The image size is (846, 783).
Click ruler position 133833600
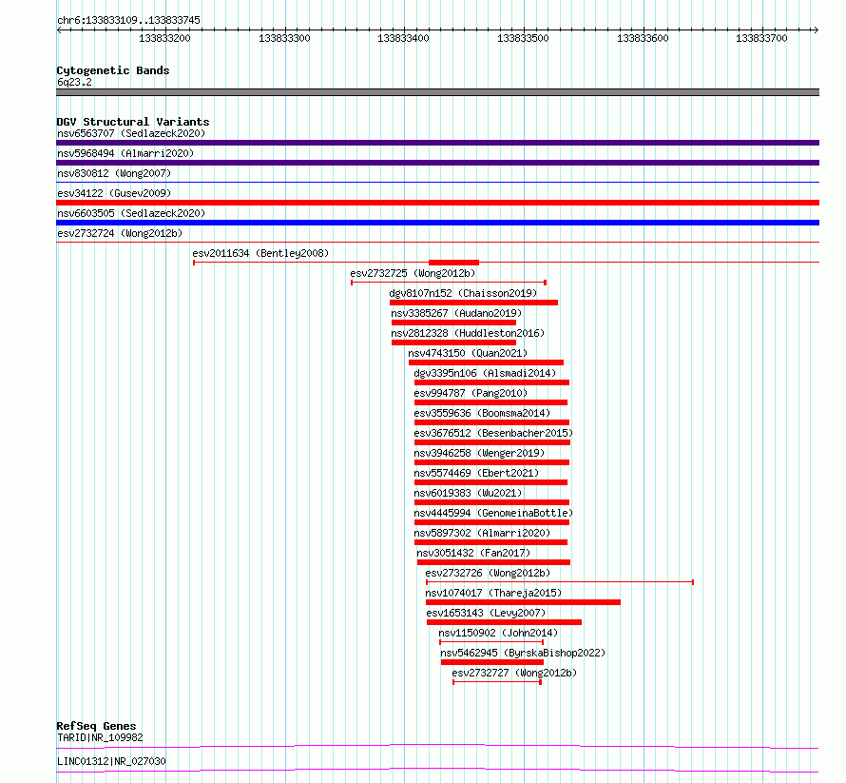point(643,38)
